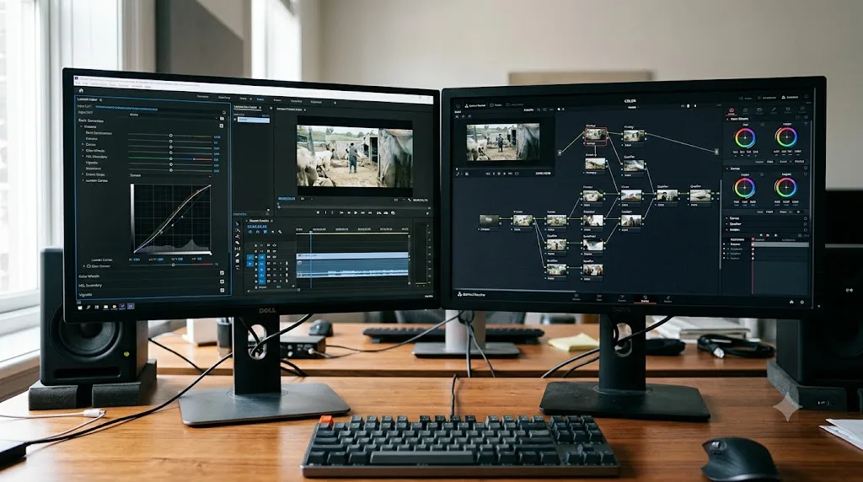Image resolution: width=863 pixels, height=482 pixels.
Task: Click the bottom-right color wheel in Resolve
Action: [786, 187]
